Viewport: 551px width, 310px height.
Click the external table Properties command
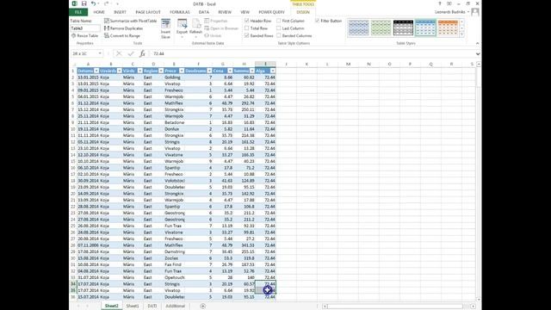[x=216, y=21]
